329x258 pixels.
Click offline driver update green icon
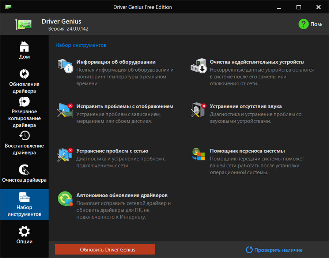65,199
